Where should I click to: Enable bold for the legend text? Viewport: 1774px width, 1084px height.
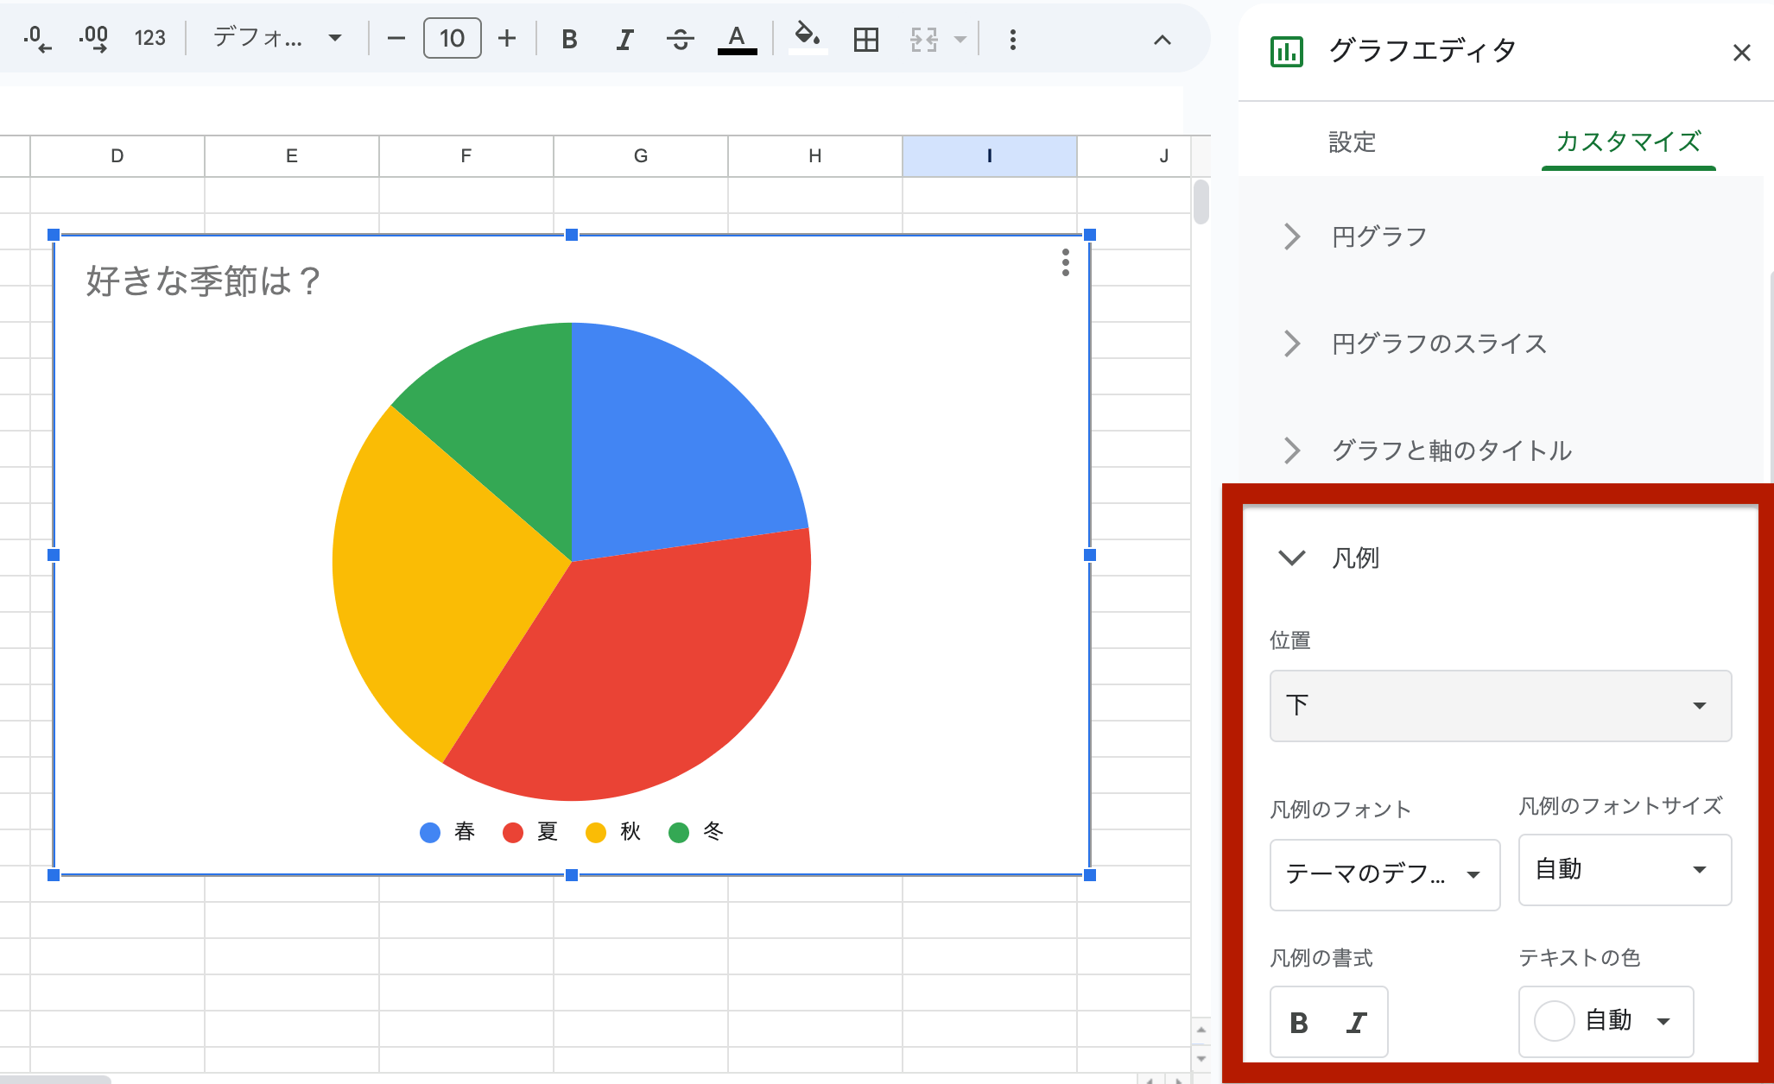(1298, 1022)
